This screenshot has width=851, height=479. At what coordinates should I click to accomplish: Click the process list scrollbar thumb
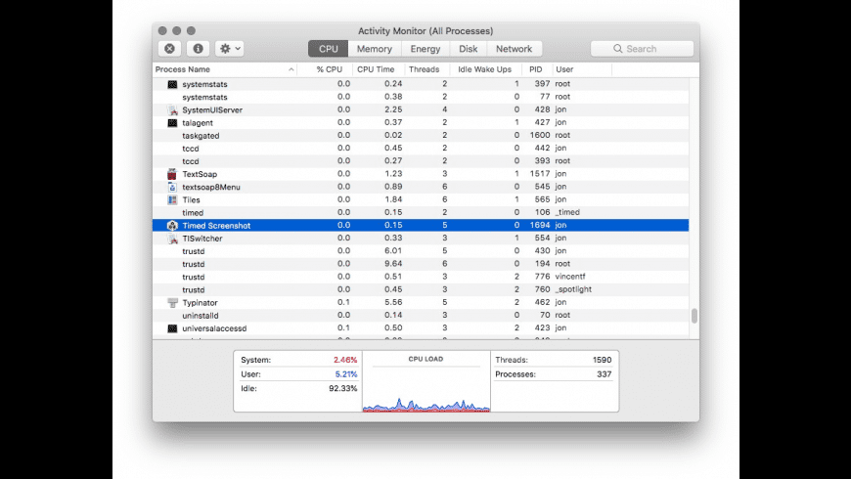point(694,316)
